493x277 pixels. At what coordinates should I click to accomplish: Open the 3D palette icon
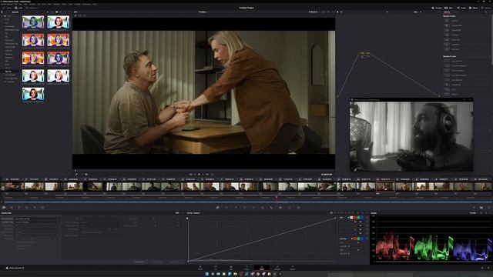coord(298,207)
